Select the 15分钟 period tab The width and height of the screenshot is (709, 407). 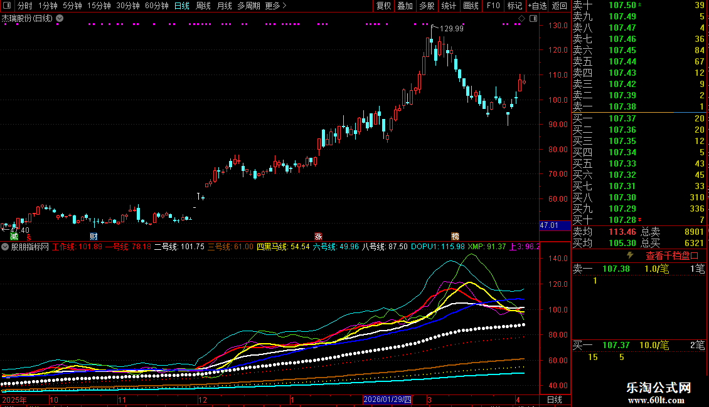(x=99, y=6)
